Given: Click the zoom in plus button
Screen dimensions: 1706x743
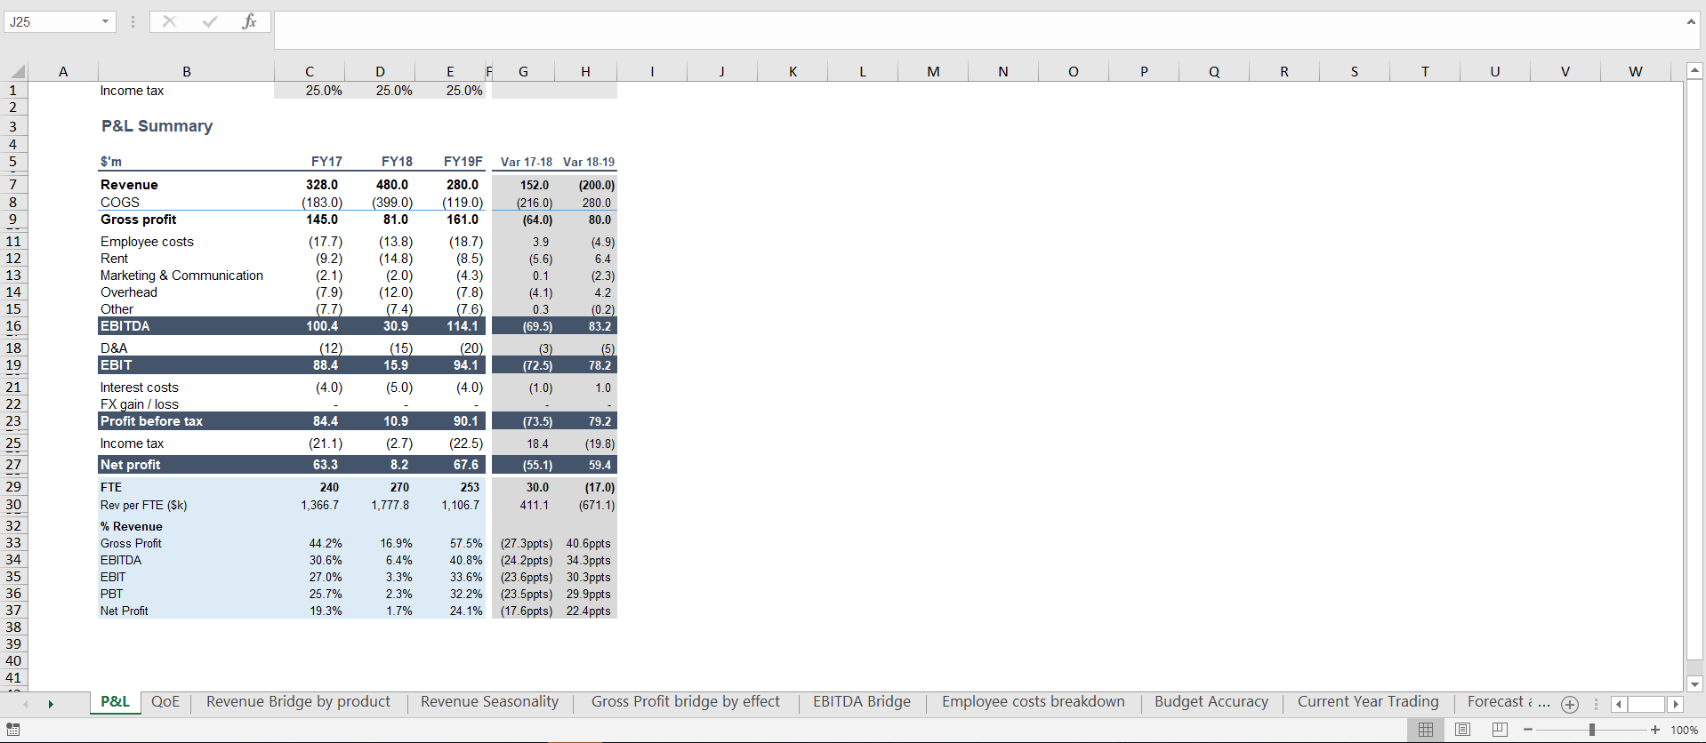Looking at the screenshot, I should click(x=1654, y=730).
